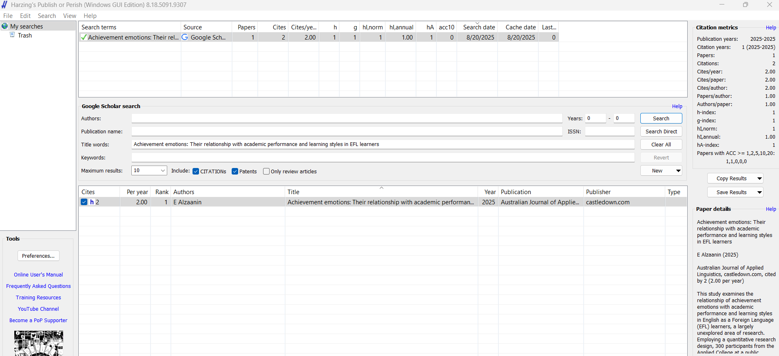Sort results by Cites column header
The width and height of the screenshot is (779, 356).
99,192
